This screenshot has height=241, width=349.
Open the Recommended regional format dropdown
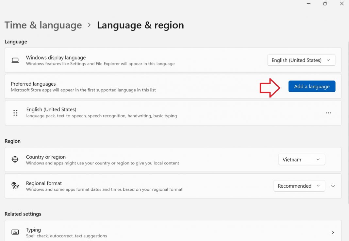[299, 186]
